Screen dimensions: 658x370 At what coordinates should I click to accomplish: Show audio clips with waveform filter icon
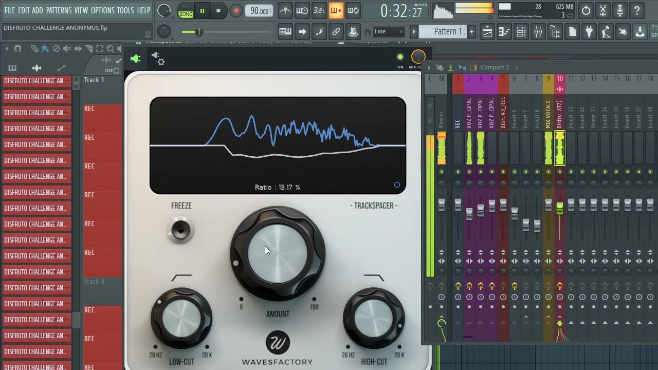click(36, 68)
